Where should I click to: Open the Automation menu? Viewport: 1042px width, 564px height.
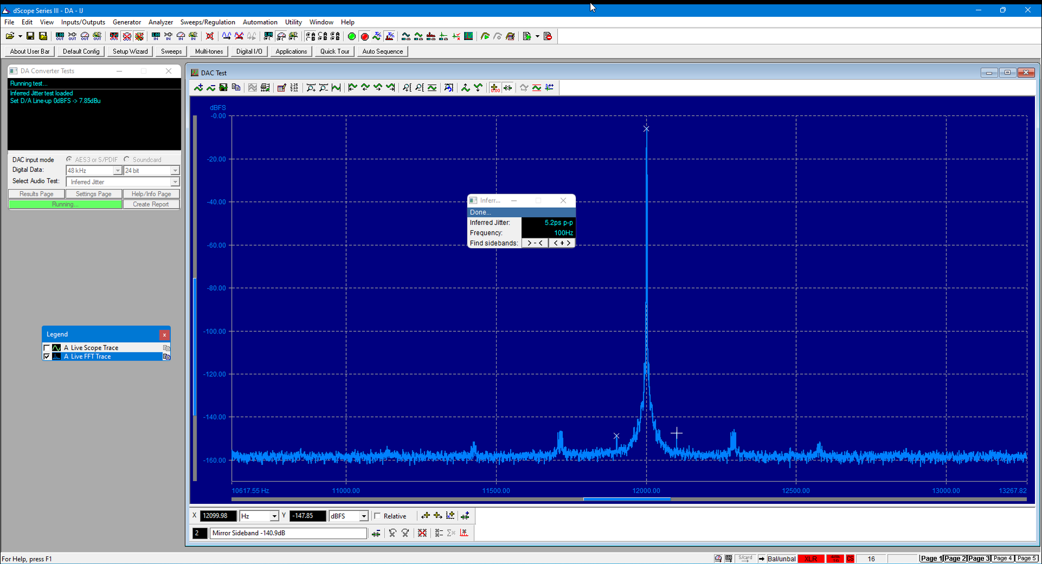pos(260,22)
